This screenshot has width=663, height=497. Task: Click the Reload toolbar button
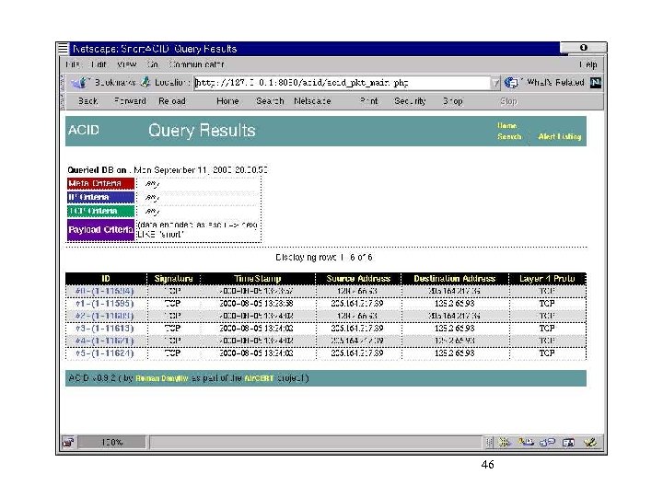click(171, 101)
